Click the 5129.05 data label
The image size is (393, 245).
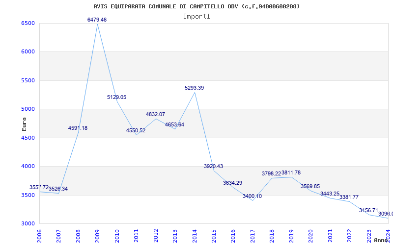(116, 97)
